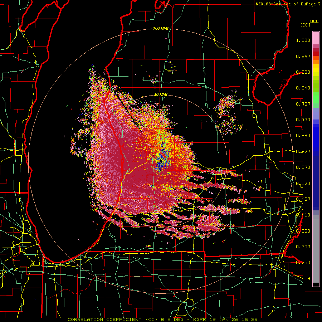Click the 0.467 color scale label

[x=303, y=199]
